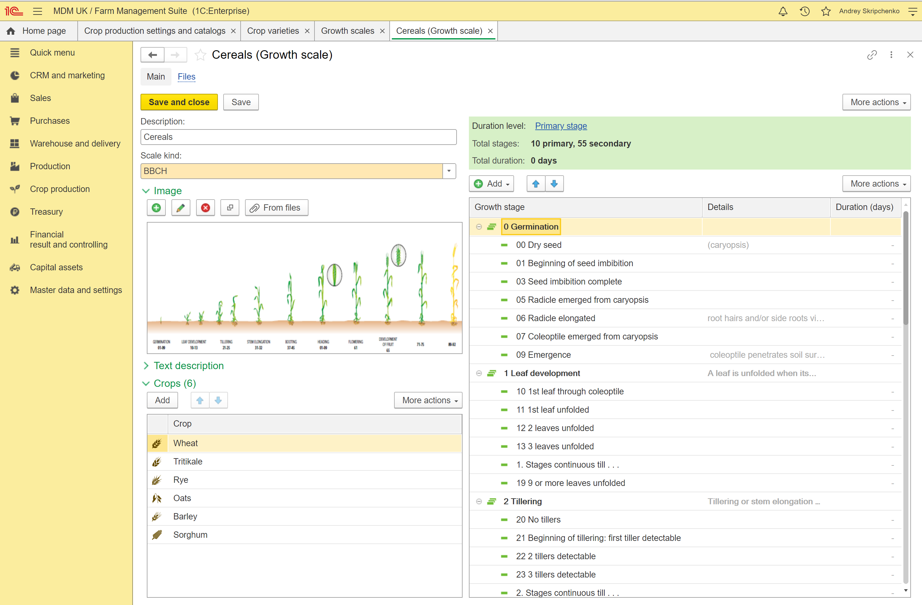Collapse the 0 Germination stage group
The image size is (922, 605).
pyautogui.click(x=479, y=227)
